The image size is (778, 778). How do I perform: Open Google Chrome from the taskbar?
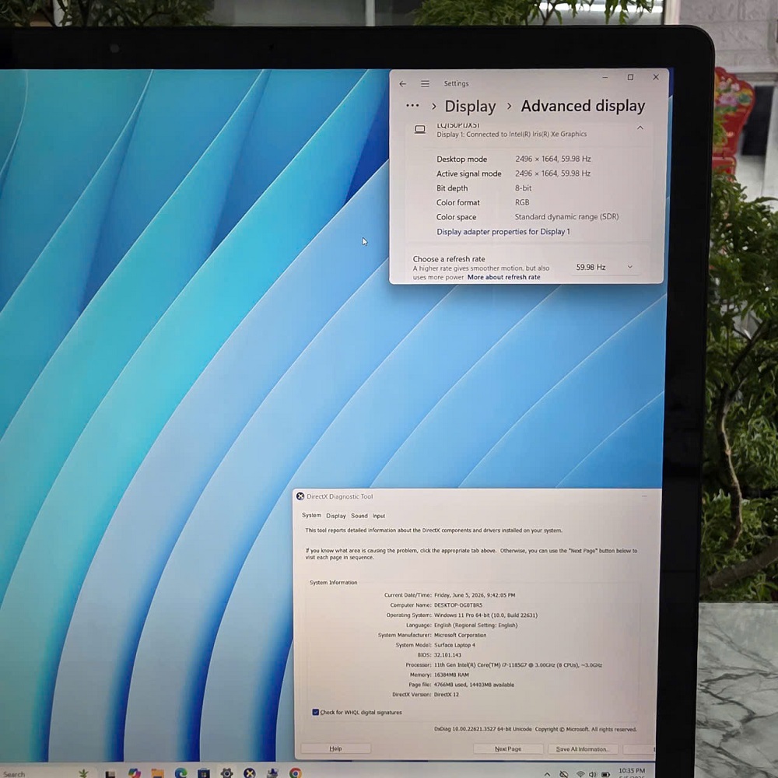click(x=296, y=773)
